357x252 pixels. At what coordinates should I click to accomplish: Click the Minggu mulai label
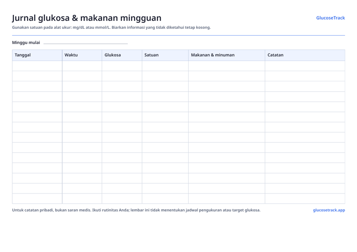(x=26, y=42)
